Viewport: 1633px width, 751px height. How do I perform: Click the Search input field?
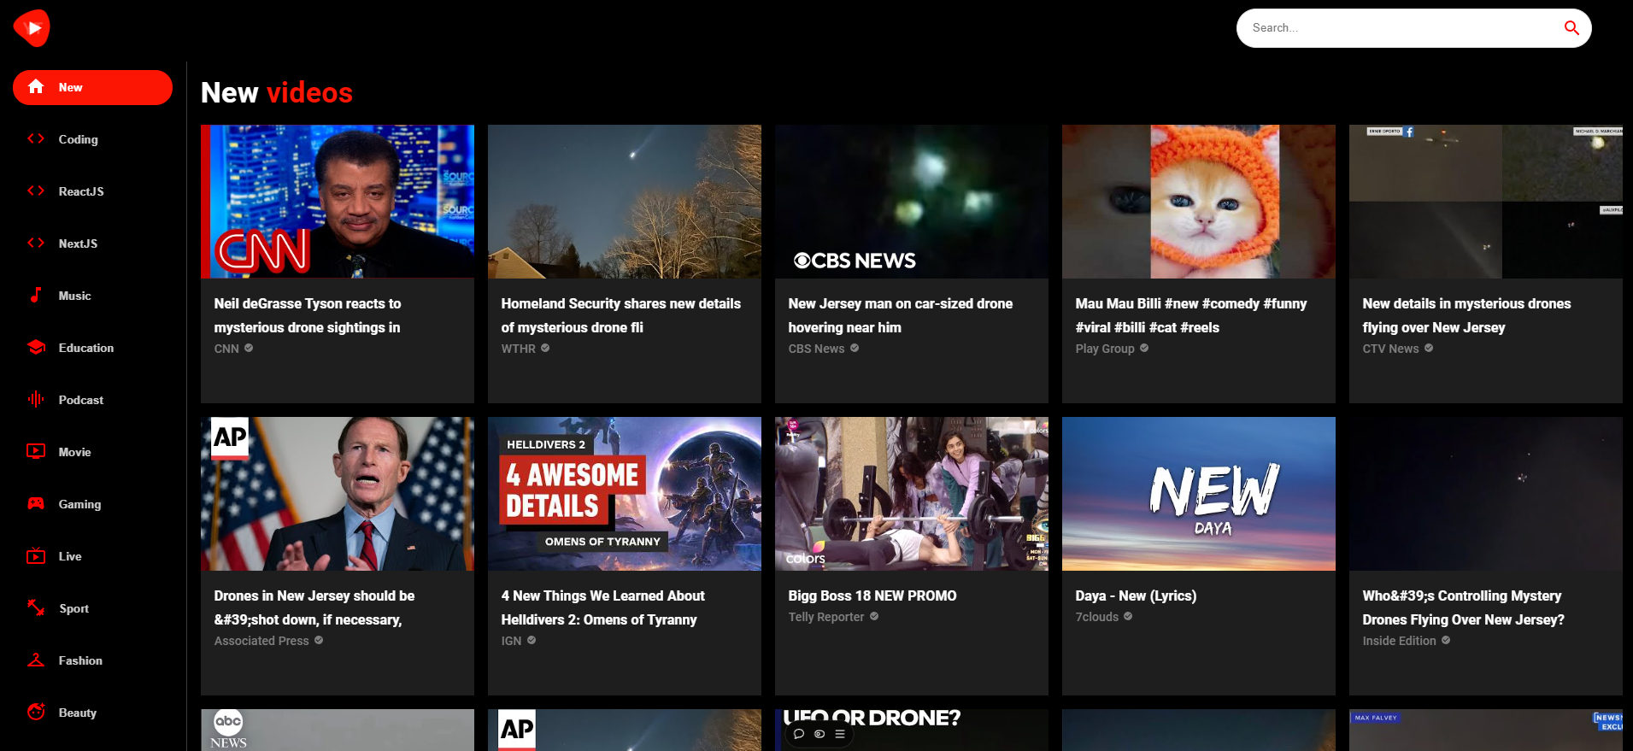tap(1401, 28)
